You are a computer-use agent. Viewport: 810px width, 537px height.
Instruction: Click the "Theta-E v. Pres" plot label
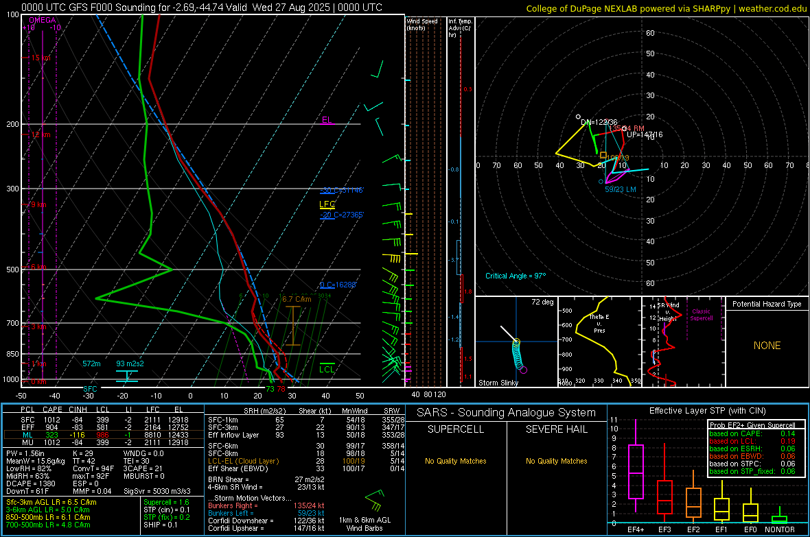coord(599,323)
